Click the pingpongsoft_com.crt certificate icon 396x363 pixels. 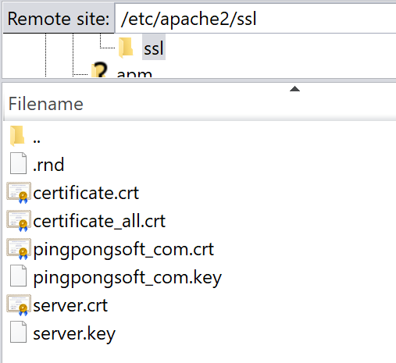[x=19, y=249]
